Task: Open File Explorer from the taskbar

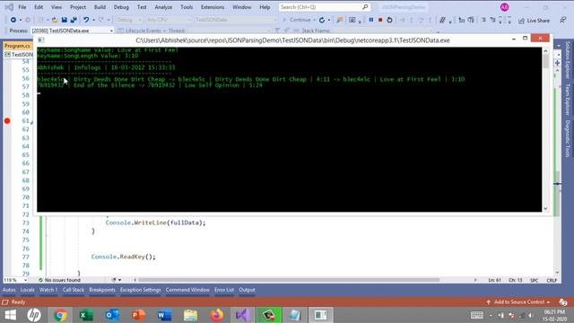Action: [x=190, y=315]
